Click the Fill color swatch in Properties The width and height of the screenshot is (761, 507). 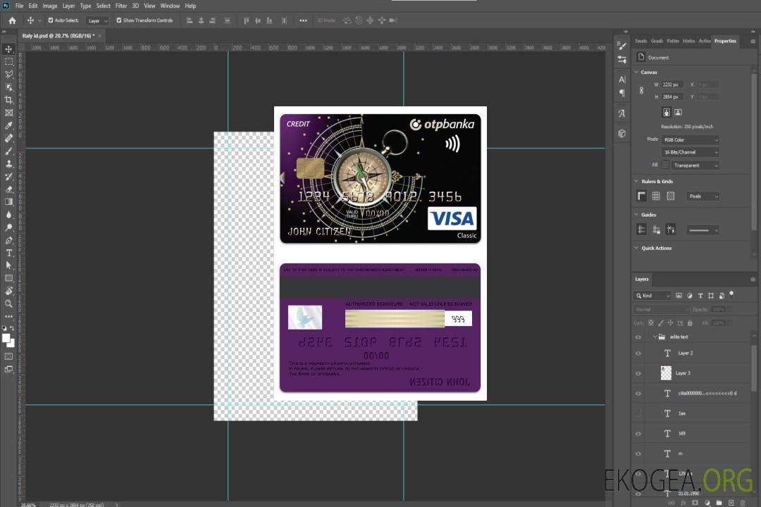click(666, 165)
